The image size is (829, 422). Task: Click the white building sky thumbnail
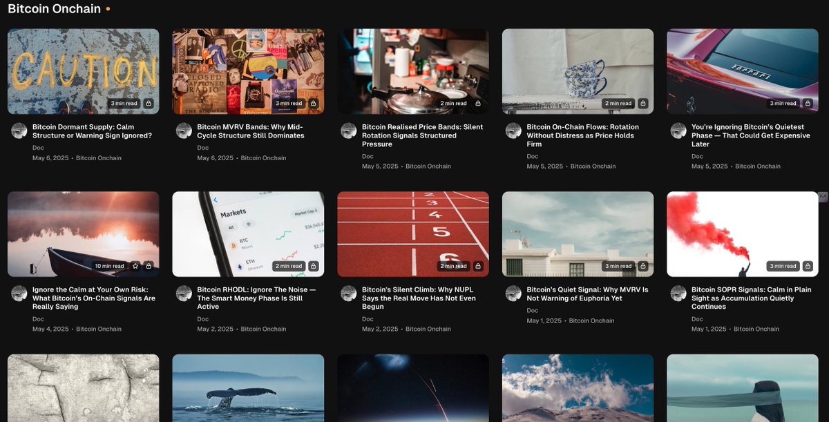coord(578,234)
